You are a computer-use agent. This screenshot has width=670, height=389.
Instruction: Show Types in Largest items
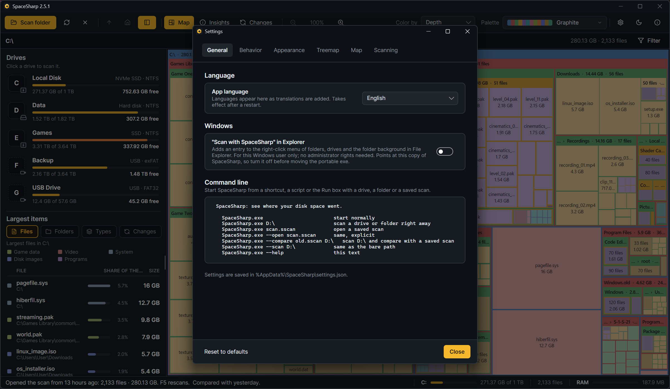pos(99,231)
